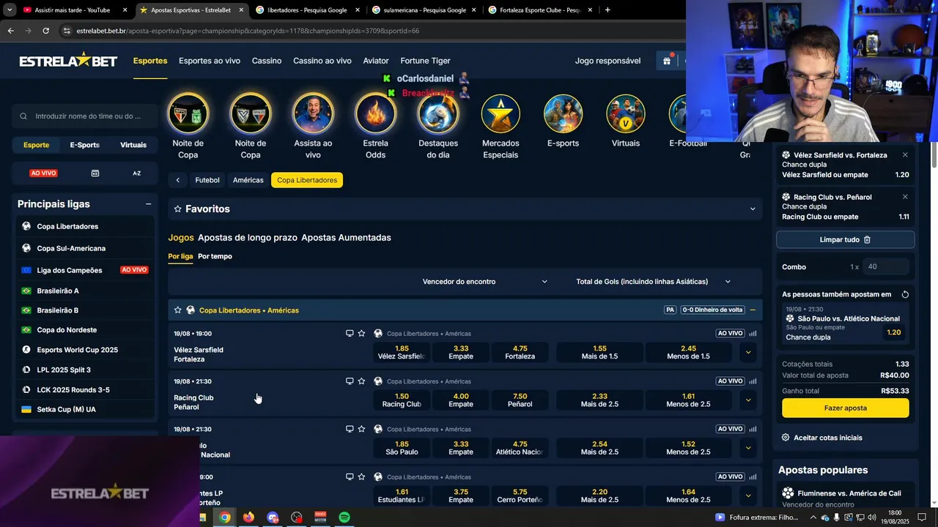Open Firefox from the Windows taskbar
The width and height of the screenshot is (938, 527).
[x=248, y=517]
